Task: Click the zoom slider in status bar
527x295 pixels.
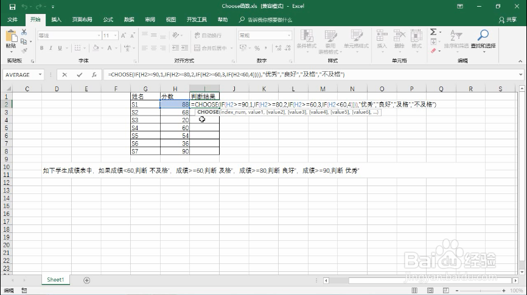Action: click(x=480, y=291)
